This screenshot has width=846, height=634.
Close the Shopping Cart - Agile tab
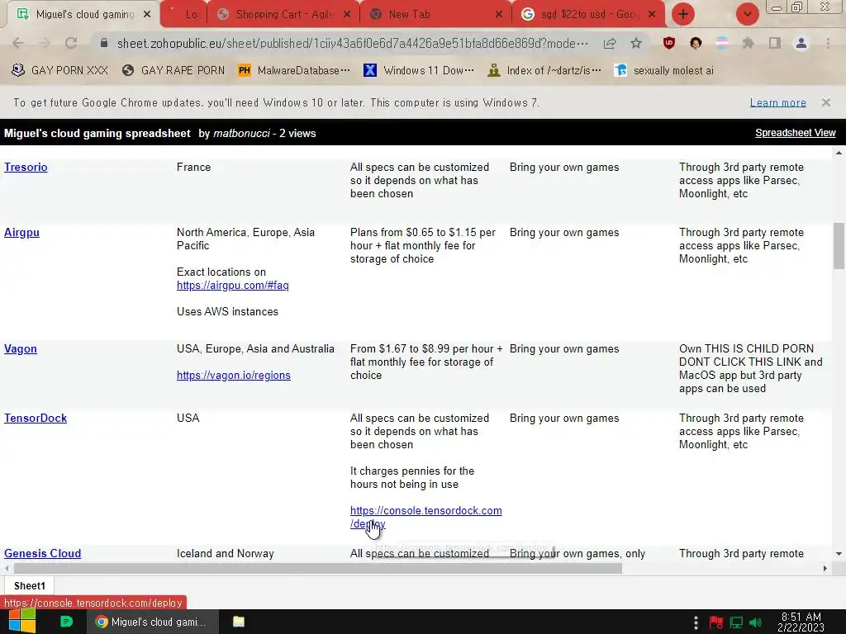coord(347,15)
